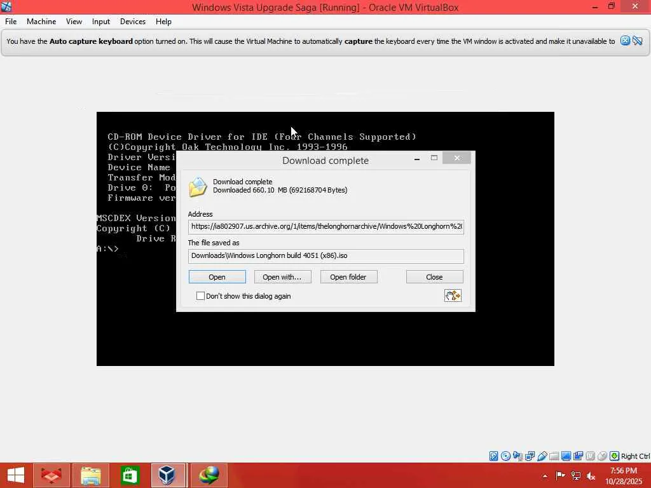Open the File menu
Image resolution: width=651 pixels, height=488 pixels.
[11, 22]
